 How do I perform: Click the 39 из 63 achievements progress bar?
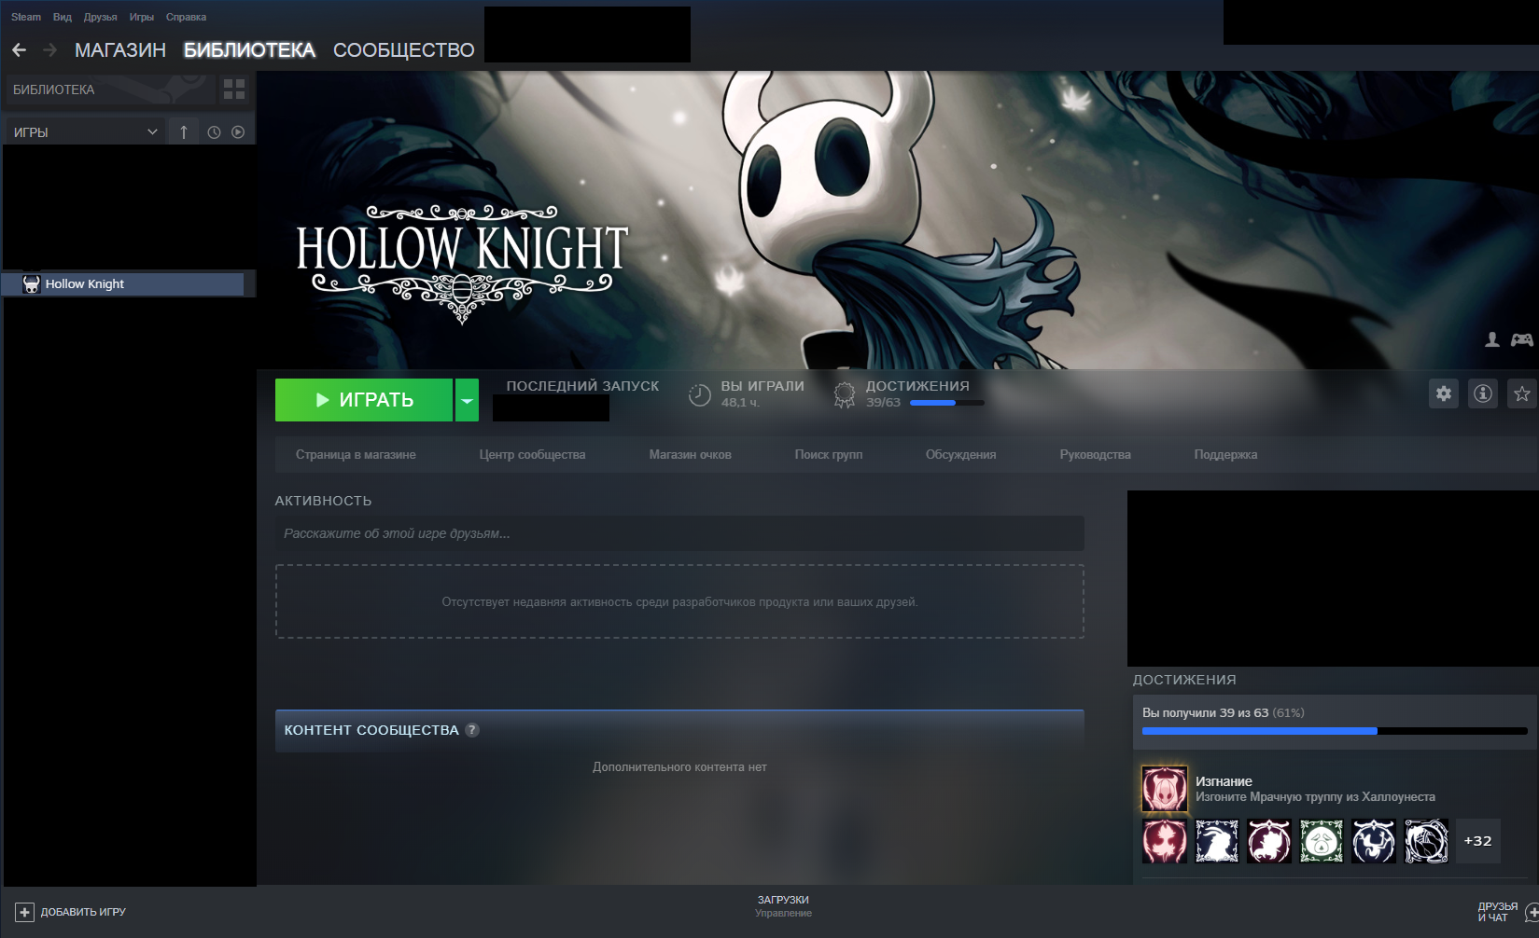click(x=1335, y=731)
